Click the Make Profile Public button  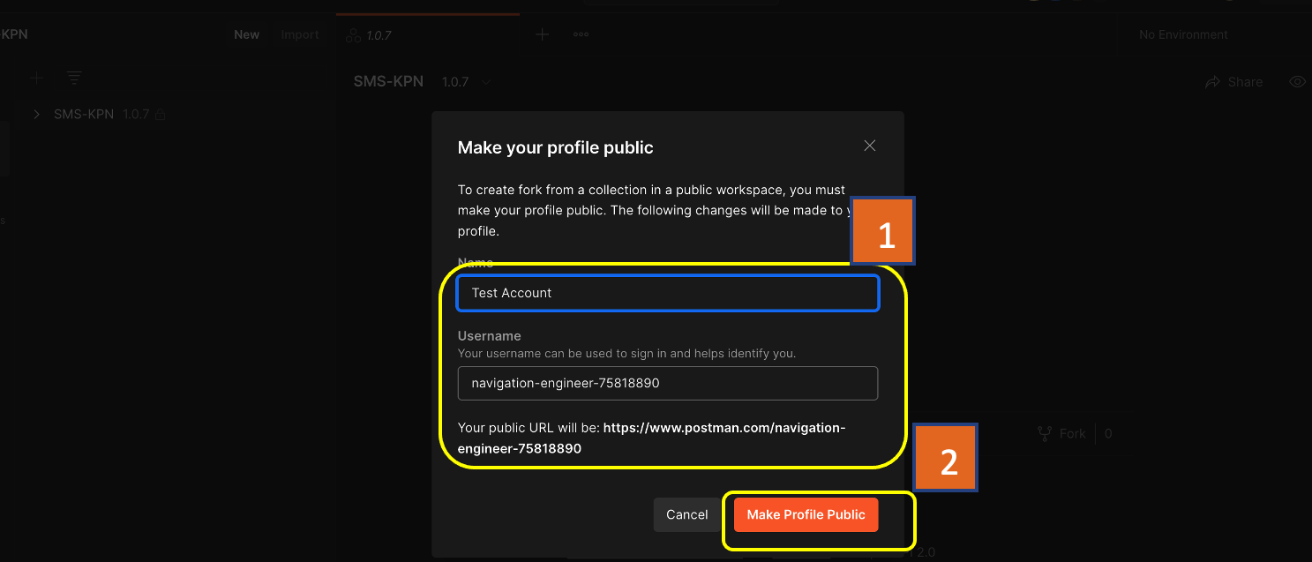click(x=806, y=514)
